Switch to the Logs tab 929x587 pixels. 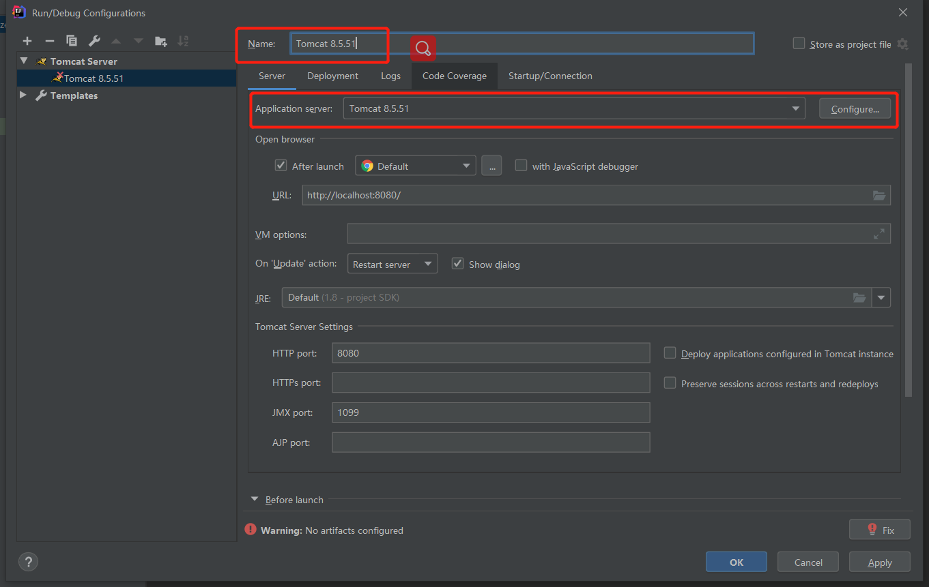pyautogui.click(x=390, y=76)
